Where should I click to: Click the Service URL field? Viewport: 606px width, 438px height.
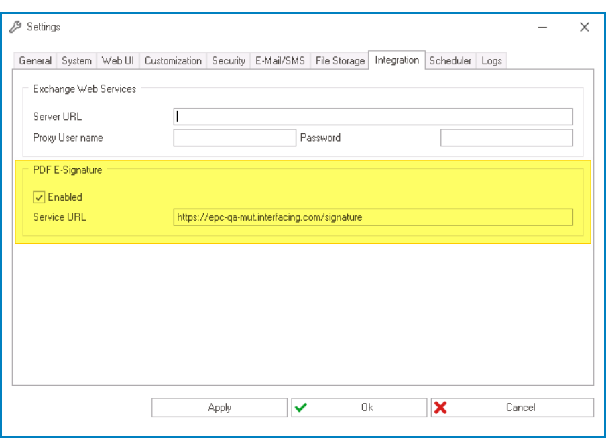pos(373,217)
